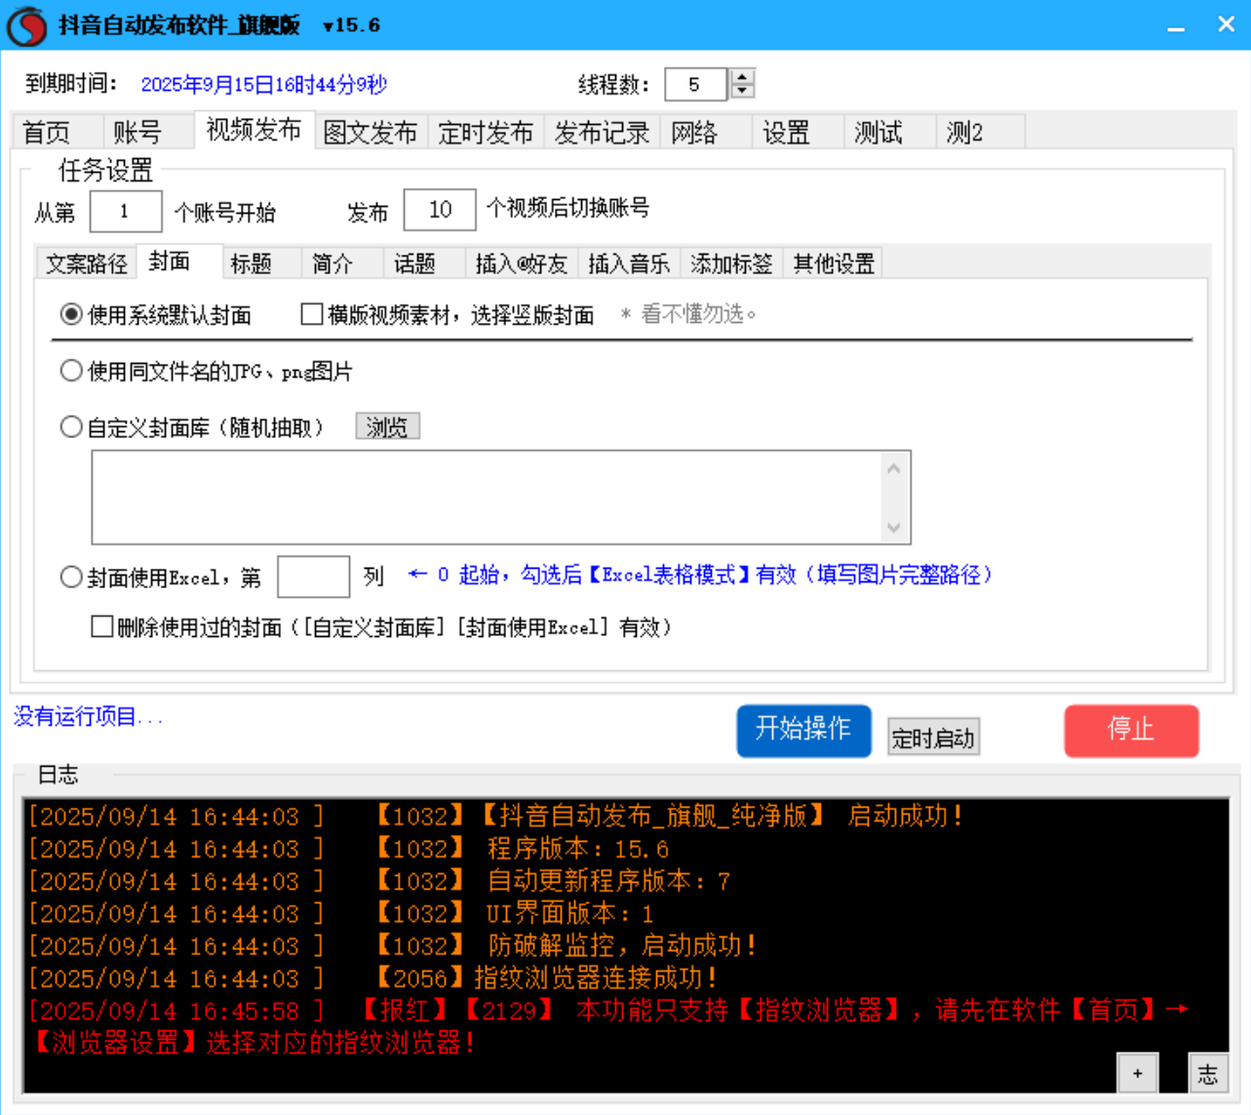Image resolution: width=1251 pixels, height=1115 pixels.
Task: Select 自定义封面库（随机抽取） option
Action: 70,426
